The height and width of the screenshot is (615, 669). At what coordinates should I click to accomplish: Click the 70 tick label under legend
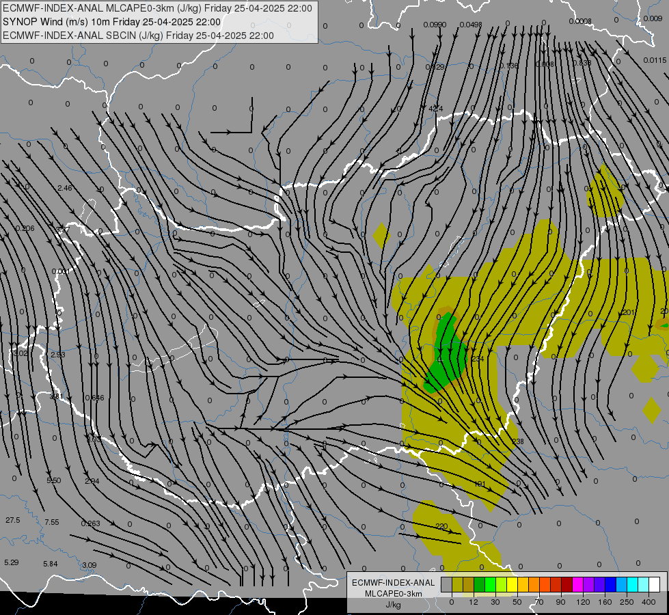pos(539,602)
